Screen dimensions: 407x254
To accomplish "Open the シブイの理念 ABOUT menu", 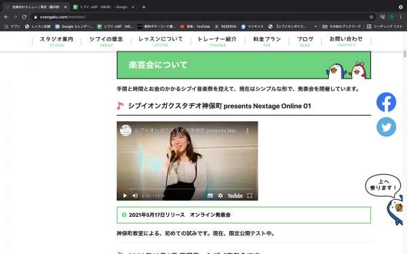I will (106, 41).
